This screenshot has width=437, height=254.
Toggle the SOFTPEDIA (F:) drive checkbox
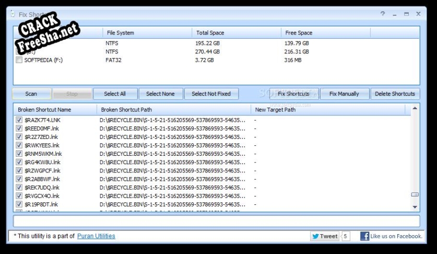click(x=19, y=60)
